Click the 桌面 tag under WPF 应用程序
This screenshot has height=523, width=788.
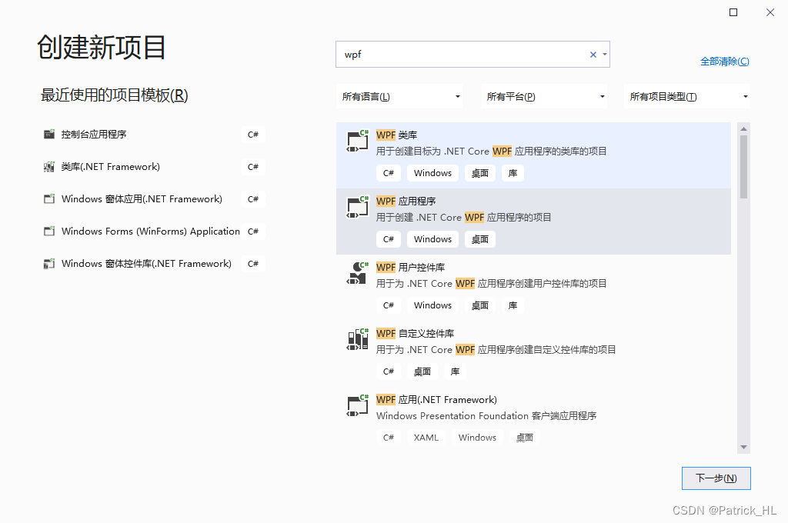[x=479, y=239]
